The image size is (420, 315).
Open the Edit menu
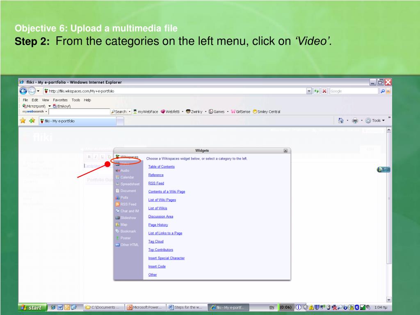click(35, 100)
